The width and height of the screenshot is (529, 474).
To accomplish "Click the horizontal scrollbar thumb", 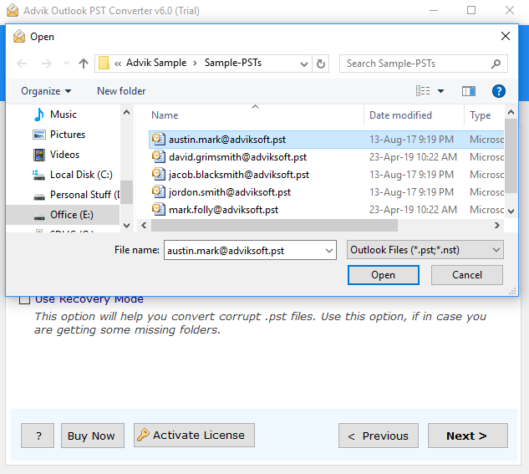I will pos(274,225).
